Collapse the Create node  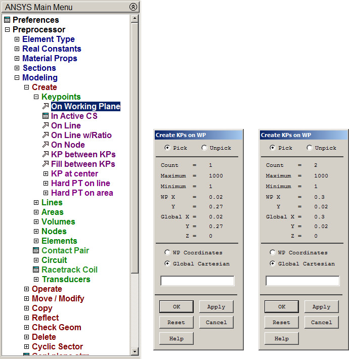[x=27, y=87]
